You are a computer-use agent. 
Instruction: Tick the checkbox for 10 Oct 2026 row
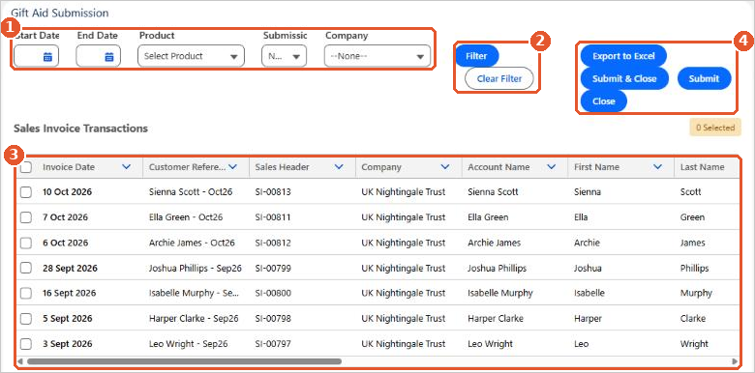pyautogui.click(x=26, y=191)
